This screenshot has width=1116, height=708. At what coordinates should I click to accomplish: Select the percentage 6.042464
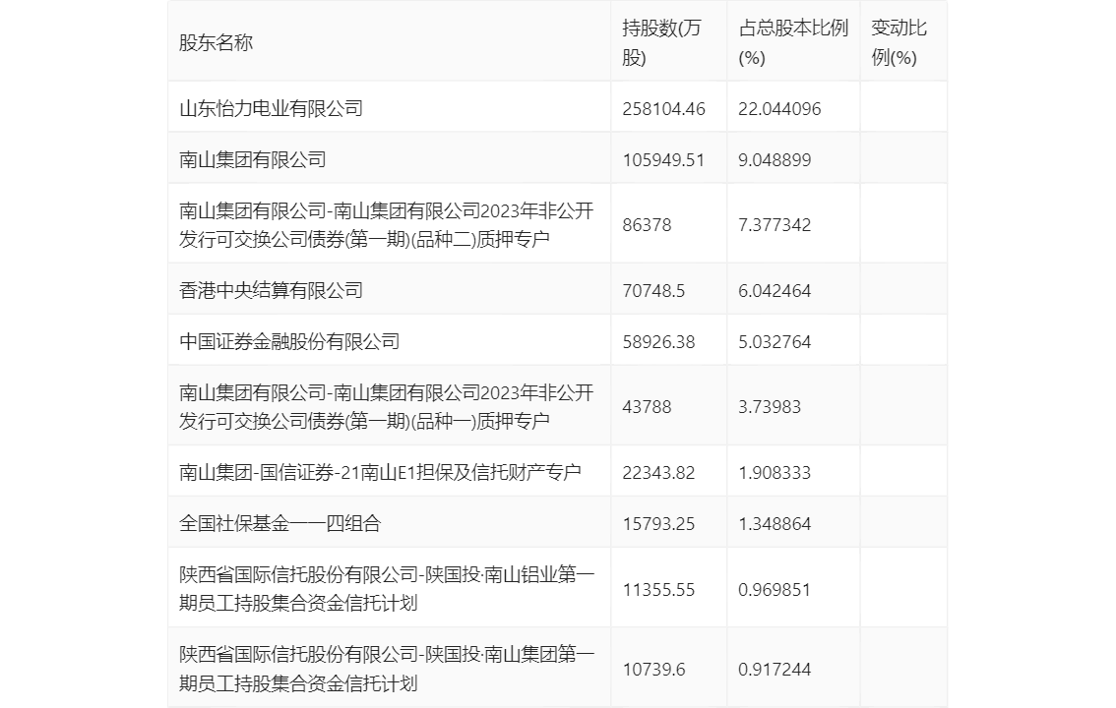[x=775, y=291]
